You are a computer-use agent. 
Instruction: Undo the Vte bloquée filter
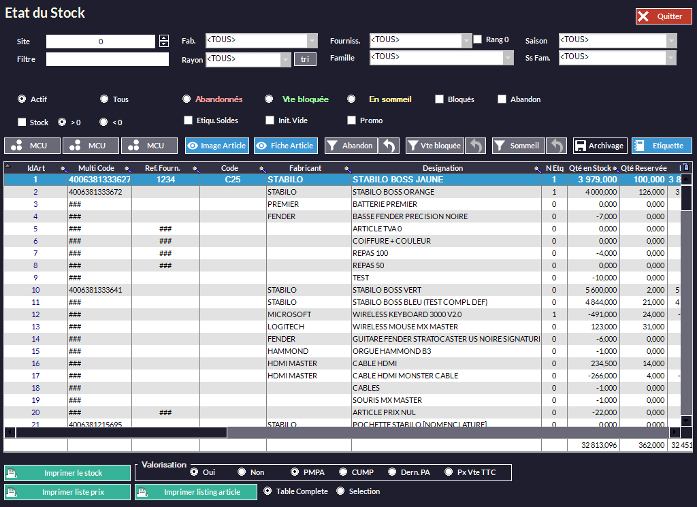(478, 146)
